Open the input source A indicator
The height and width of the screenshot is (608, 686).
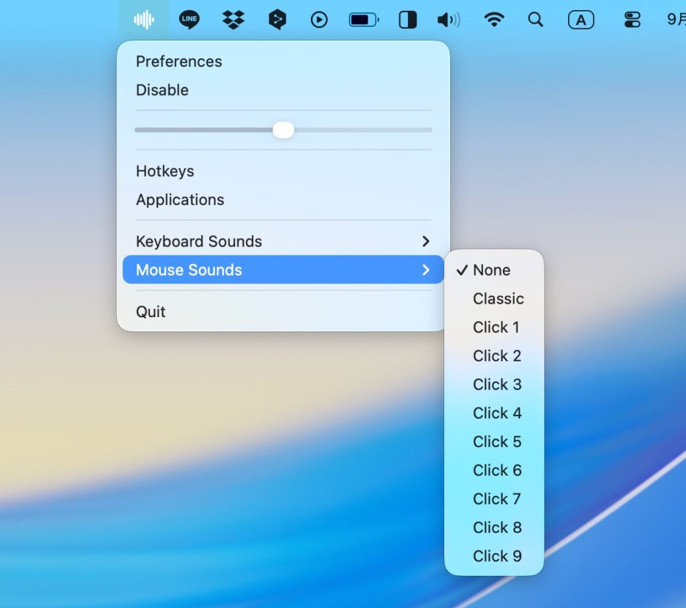click(581, 20)
